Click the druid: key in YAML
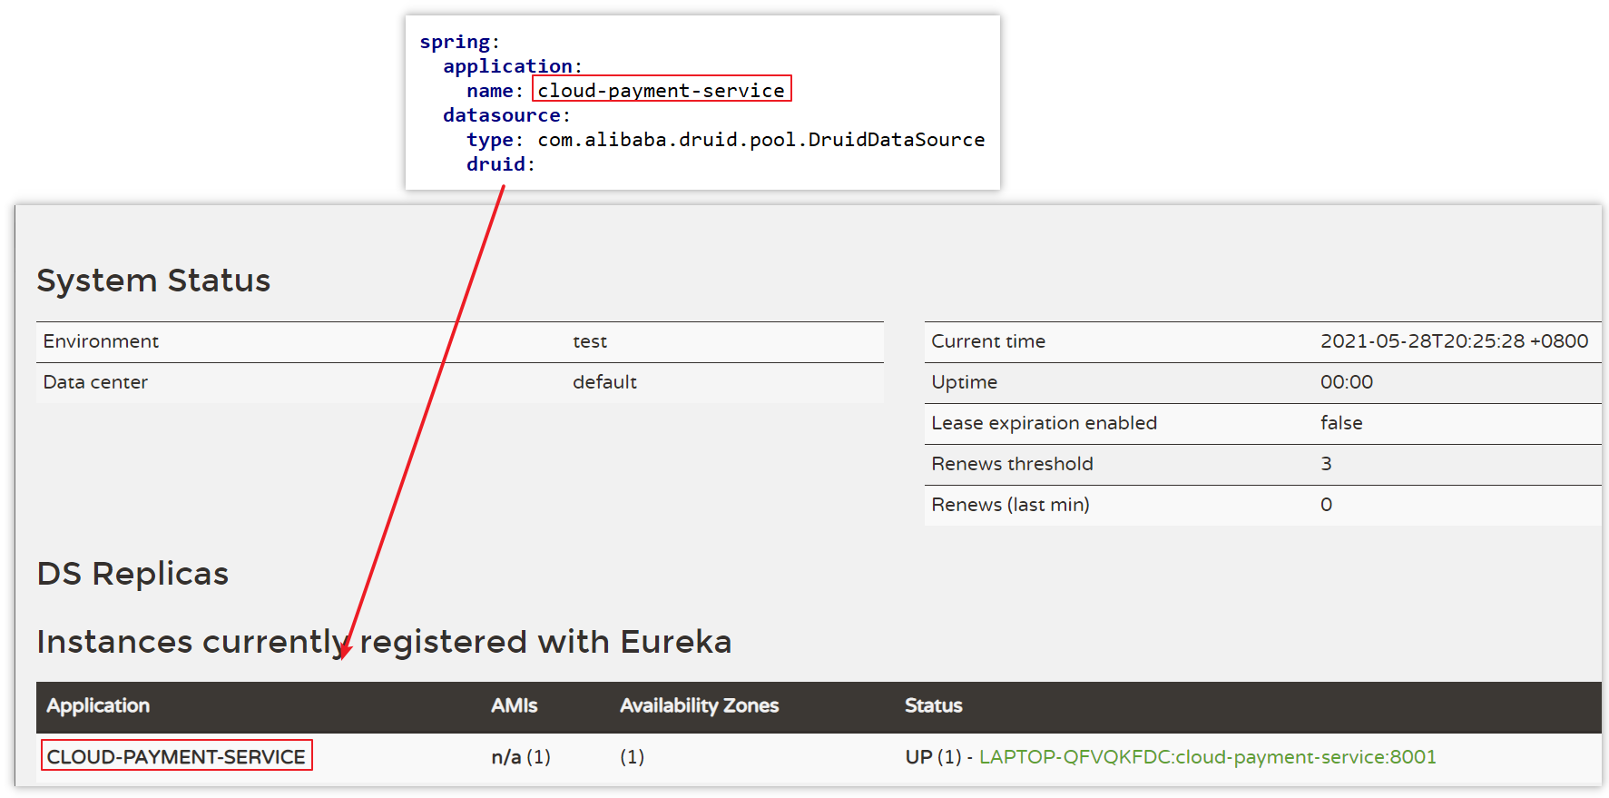The image size is (1609, 798). pos(501,164)
